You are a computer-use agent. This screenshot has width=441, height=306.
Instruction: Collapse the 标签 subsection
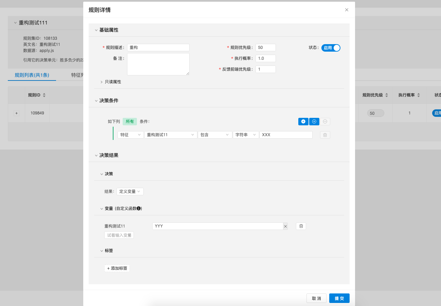click(x=102, y=251)
